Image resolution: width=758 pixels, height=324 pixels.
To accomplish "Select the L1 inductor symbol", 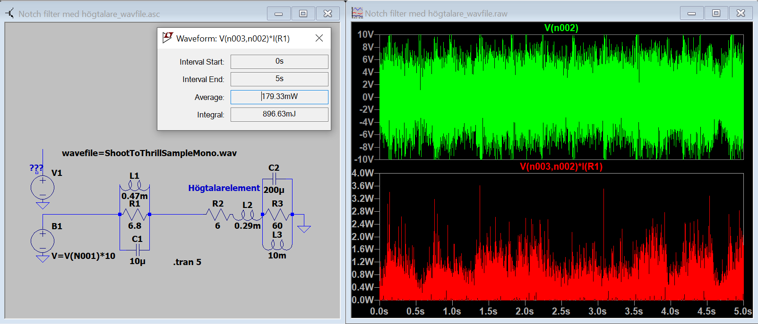I will [135, 186].
